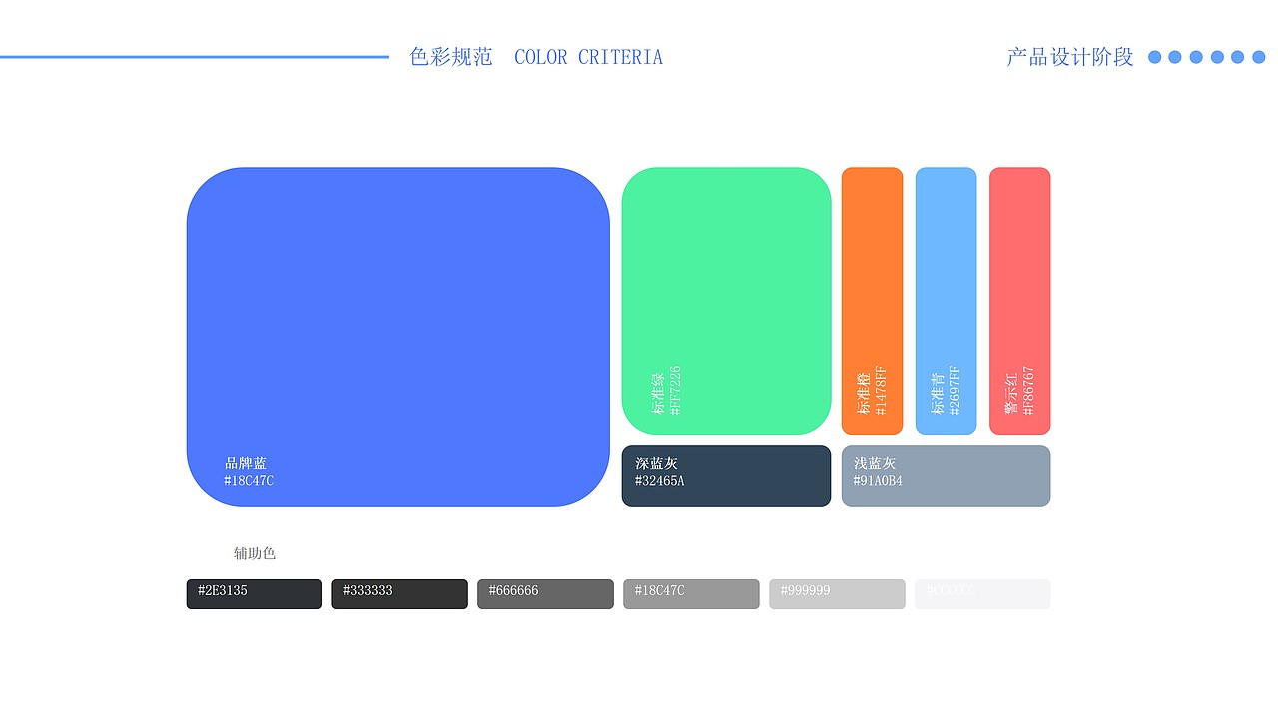Click the 辅助色 section label
Viewport: 1278px width, 714px height.
click(x=255, y=553)
